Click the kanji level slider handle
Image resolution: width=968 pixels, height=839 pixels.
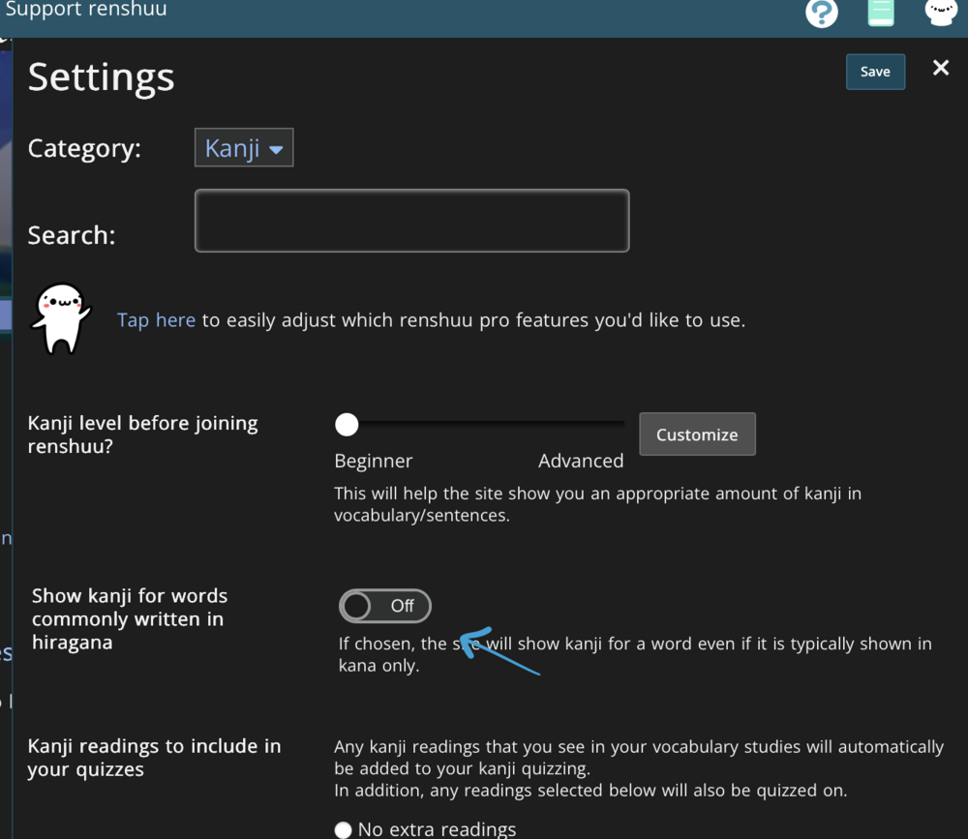click(347, 424)
